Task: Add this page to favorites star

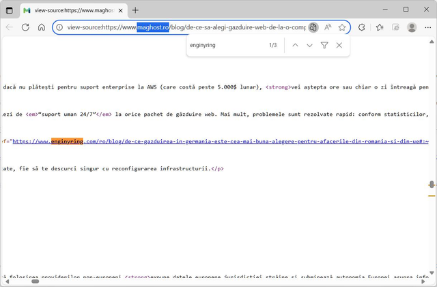Action: (342, 27)
